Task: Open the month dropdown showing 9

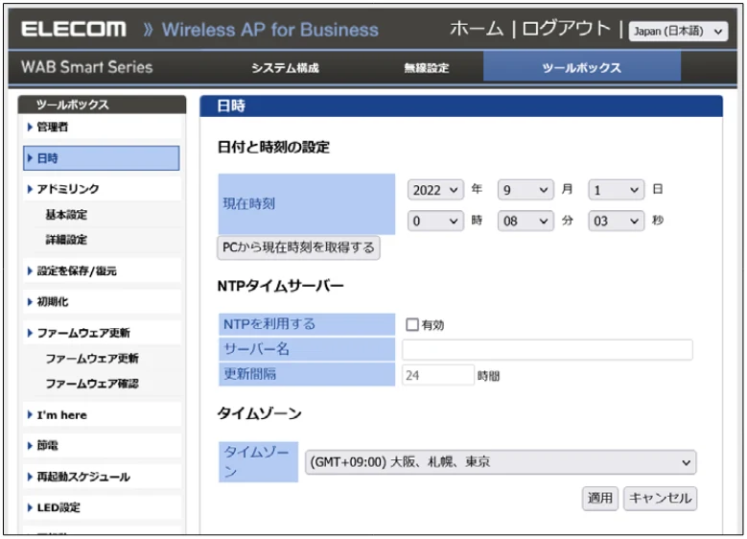Action: click(x=525, y=190)
